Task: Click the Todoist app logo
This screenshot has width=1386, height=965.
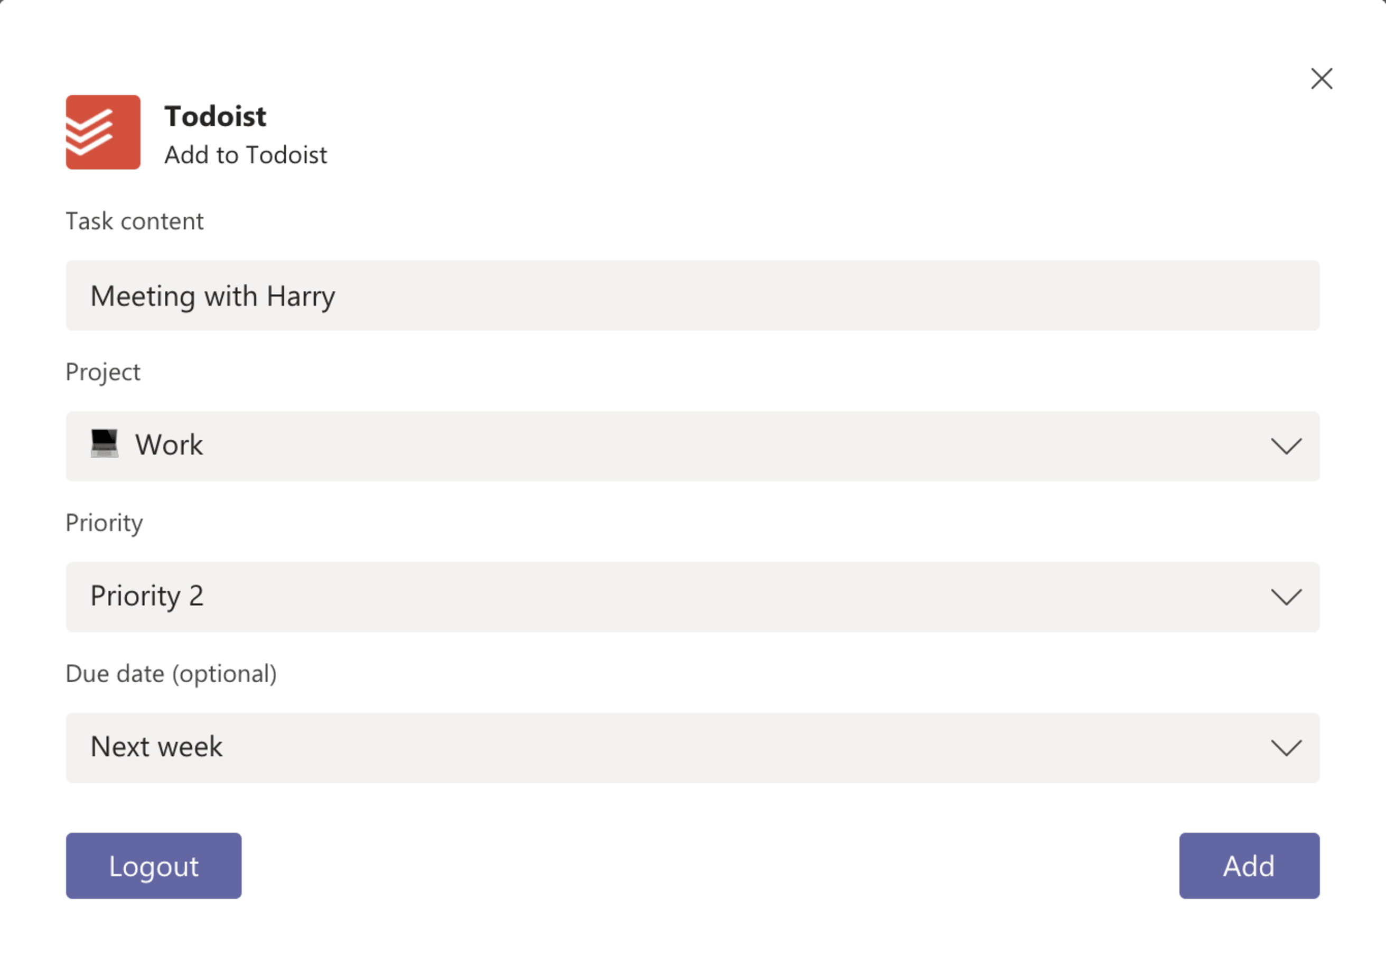Action: coord(102,133)
